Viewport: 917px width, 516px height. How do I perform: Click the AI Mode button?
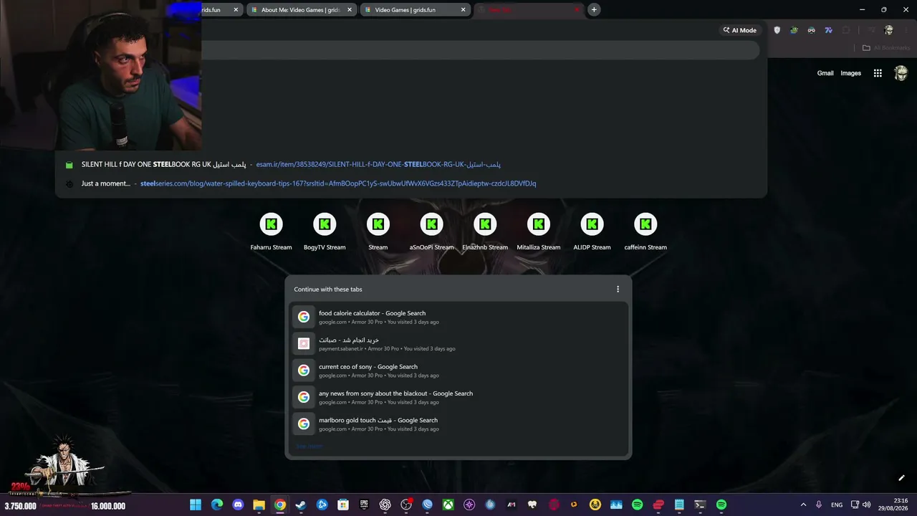click(740, 30)
